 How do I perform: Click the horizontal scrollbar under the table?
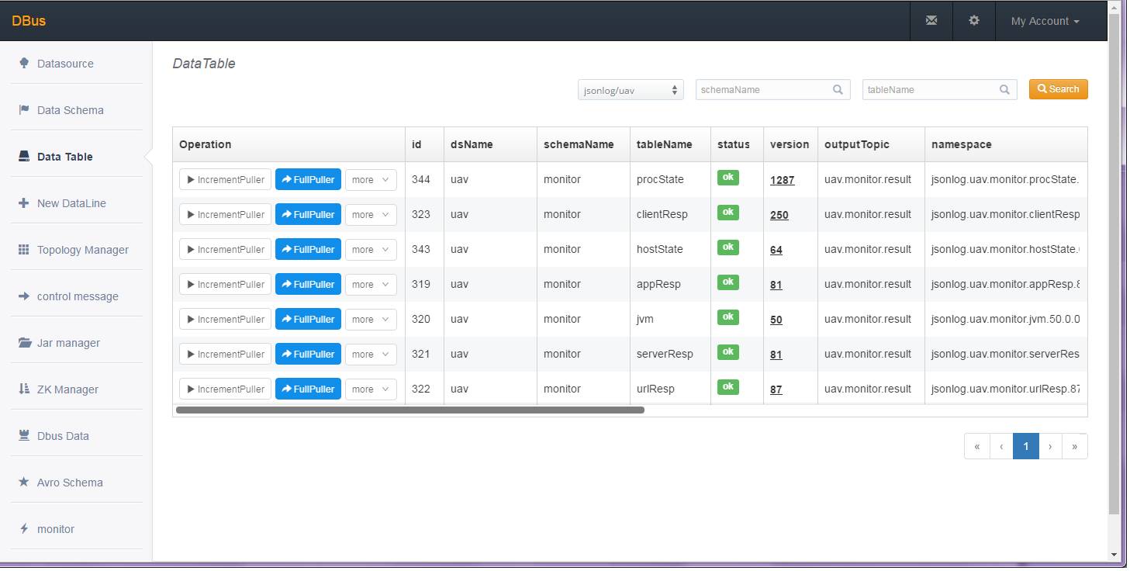[x=409, y=410]
